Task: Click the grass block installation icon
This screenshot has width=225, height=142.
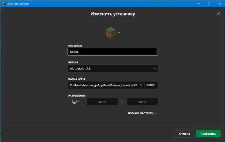Action: pyautogui.click(x=111, y=32)
